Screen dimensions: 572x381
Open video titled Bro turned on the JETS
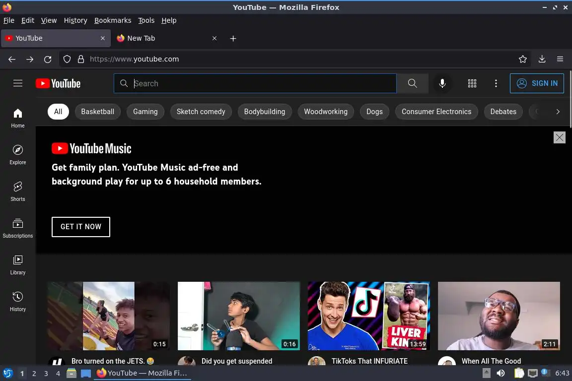coord(113,361)
